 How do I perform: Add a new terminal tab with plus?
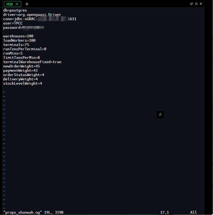(x=27, y=4)
